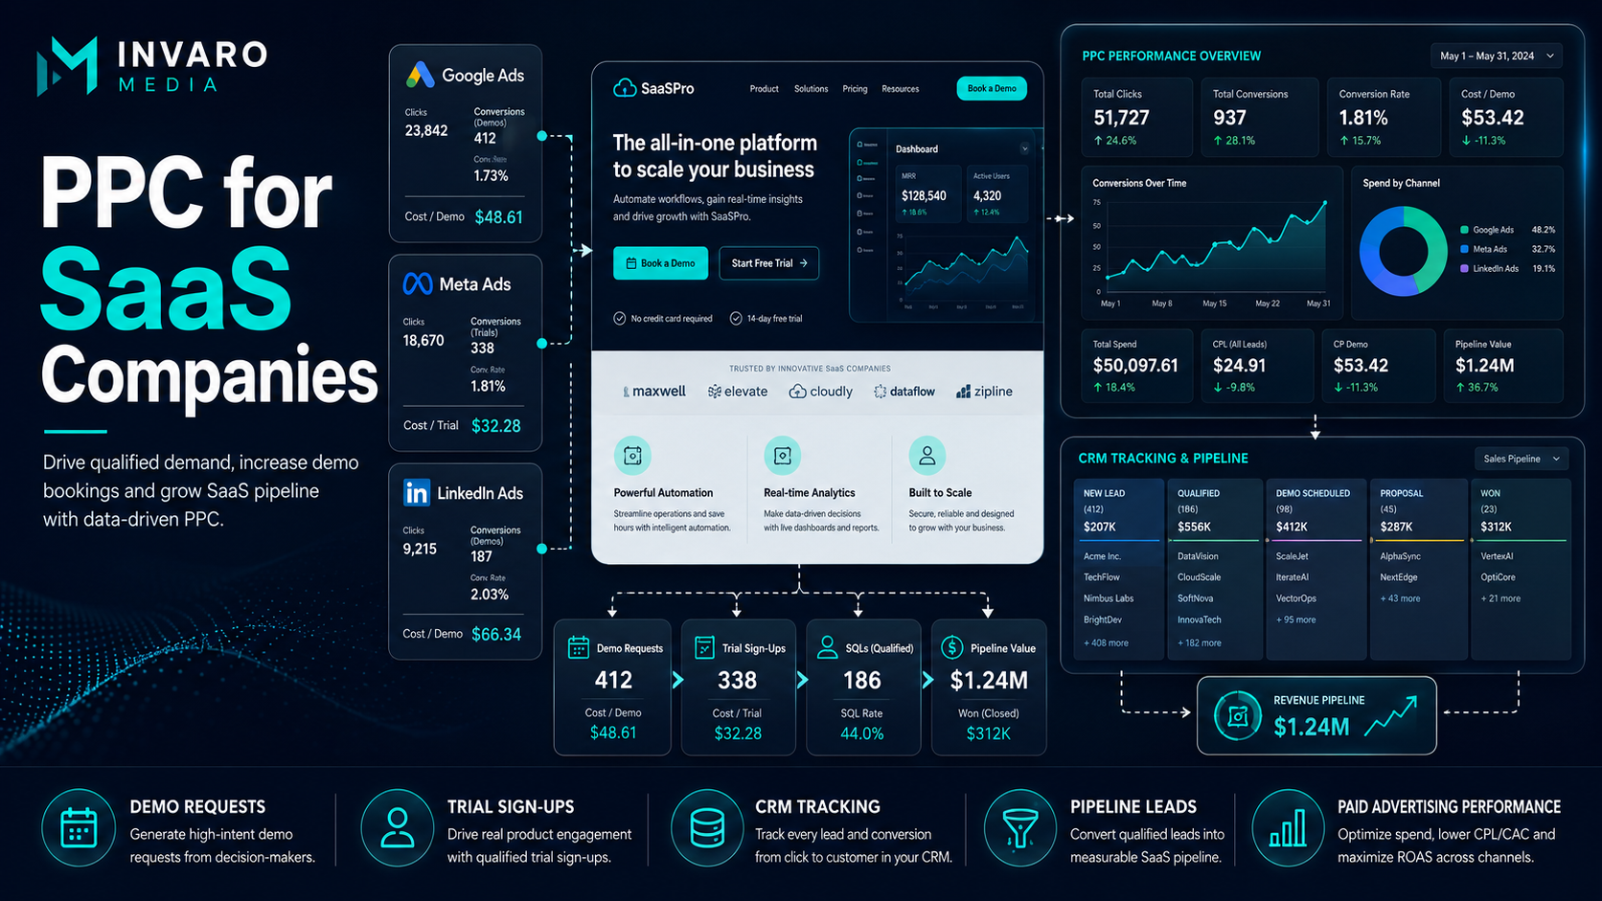The image size is (1602, 901).
Task: Click the bottom Demo Requests calendar icon
Action: pyautogui.click(x=79, y=828)
